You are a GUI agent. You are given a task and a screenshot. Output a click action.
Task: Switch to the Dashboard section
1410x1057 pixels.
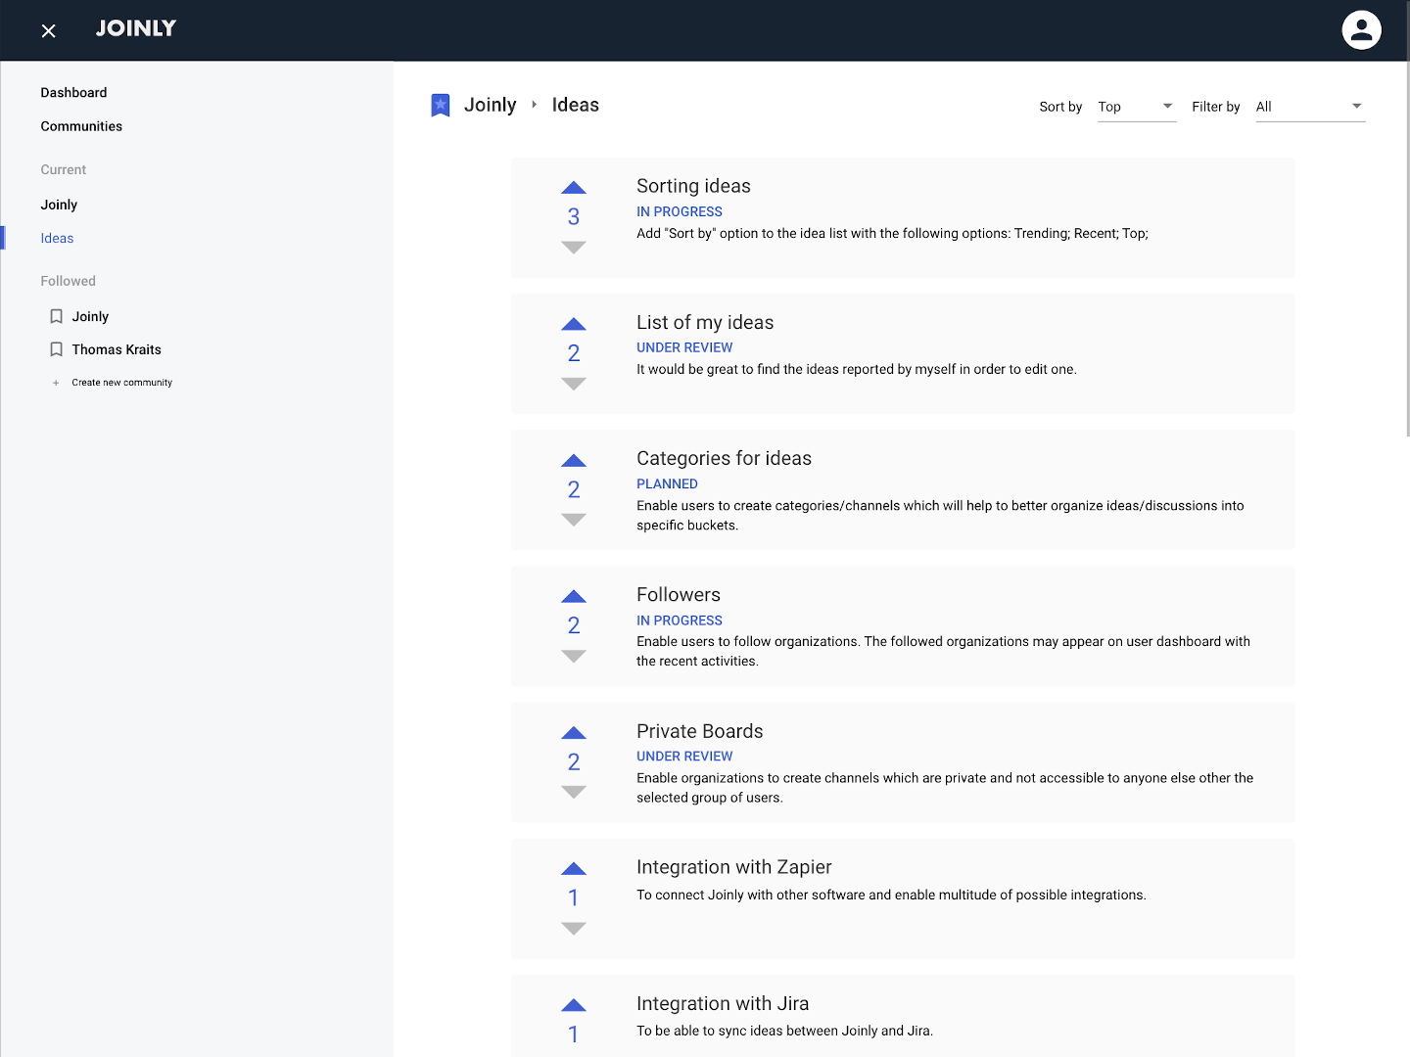point(73,92)
